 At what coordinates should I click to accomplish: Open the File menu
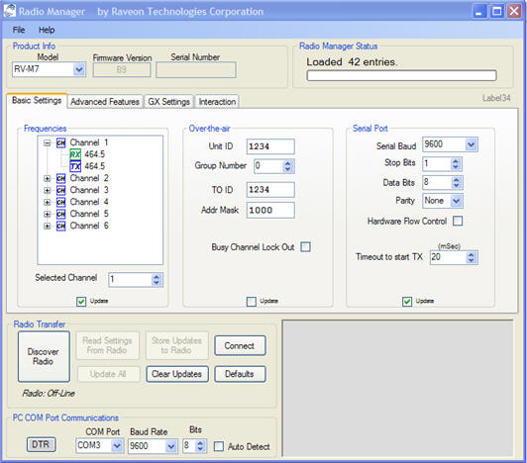click(x=19, y=30)
